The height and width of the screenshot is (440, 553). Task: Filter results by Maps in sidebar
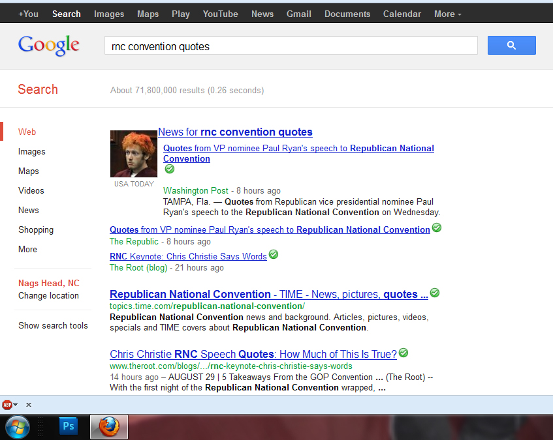click(x=29, y=171)
